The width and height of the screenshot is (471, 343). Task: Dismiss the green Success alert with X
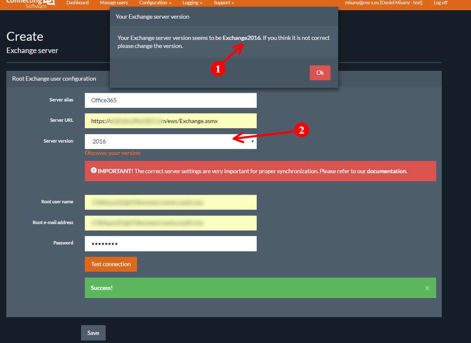pyautogui.click(x=427, y=288)
